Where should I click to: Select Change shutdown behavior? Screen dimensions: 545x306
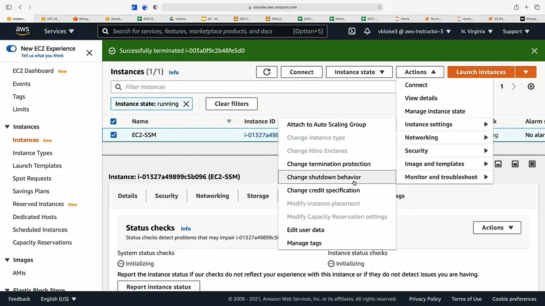[x=337, y=177]
